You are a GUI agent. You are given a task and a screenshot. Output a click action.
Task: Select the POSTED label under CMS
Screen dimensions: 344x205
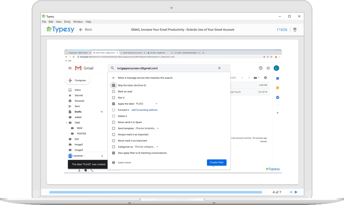point(81,134)
